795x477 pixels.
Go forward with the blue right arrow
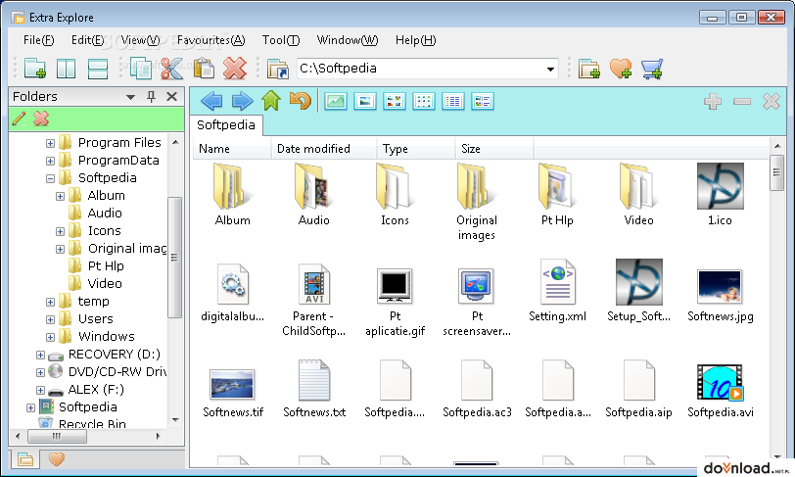[x=243, y=102]
